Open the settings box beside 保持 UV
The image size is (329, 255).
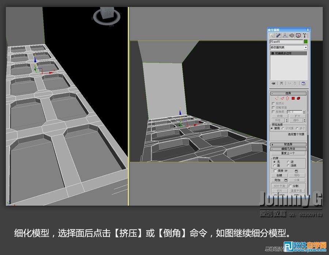pos(296,171)
